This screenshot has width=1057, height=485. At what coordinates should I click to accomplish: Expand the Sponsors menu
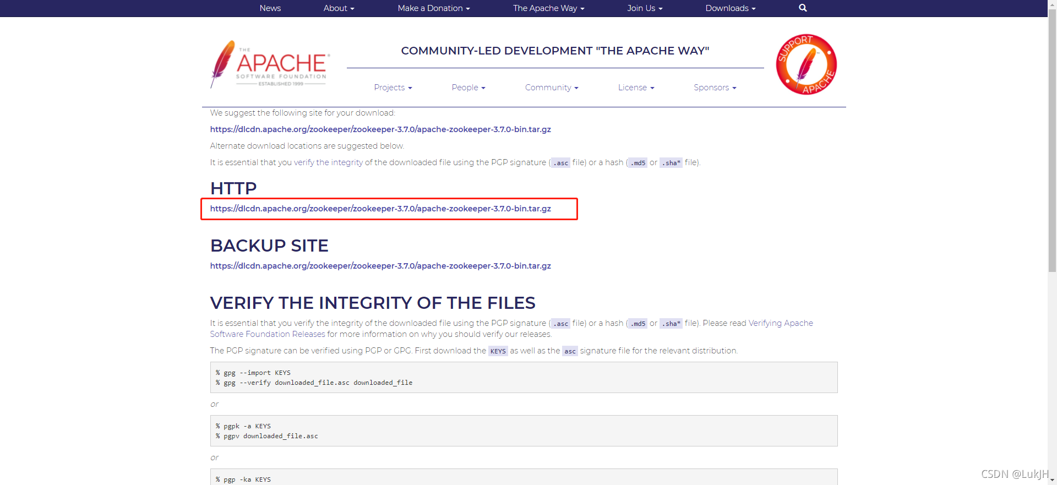click(x=715, y=88)
